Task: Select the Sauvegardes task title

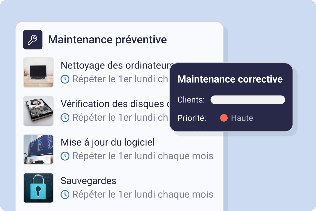Action: click(x=88, y=181)
